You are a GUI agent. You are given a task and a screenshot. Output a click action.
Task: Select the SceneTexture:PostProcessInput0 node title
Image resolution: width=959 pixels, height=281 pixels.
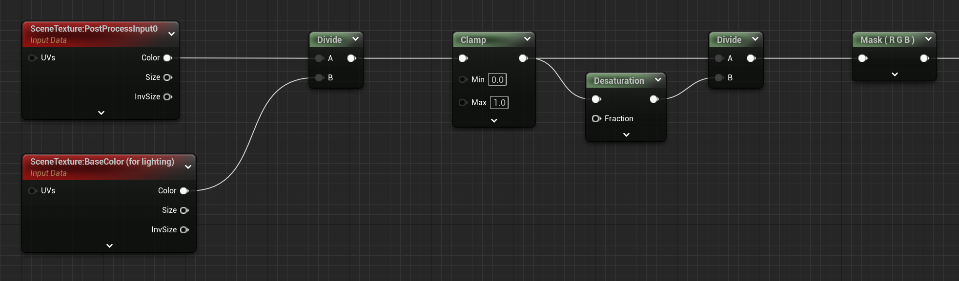tap(94, 29)
